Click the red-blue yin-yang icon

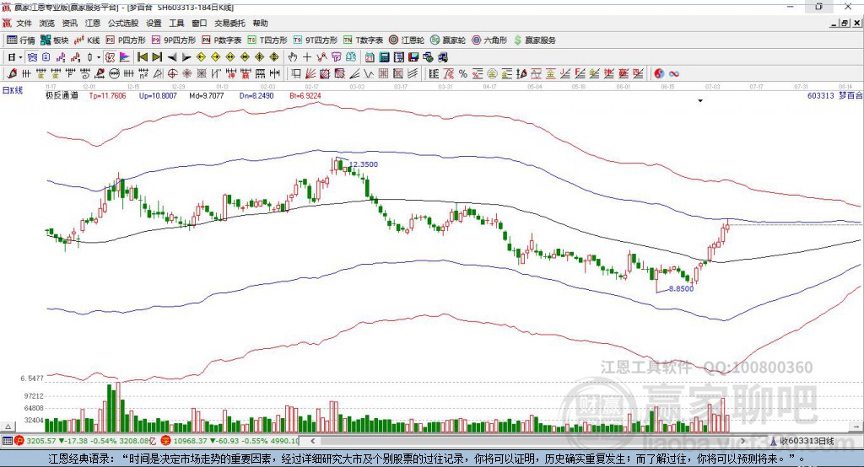[659, 73]
